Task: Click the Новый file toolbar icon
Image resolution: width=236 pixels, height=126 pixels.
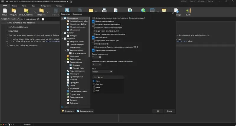Action: pyautogui.click(x=5, y=11)
